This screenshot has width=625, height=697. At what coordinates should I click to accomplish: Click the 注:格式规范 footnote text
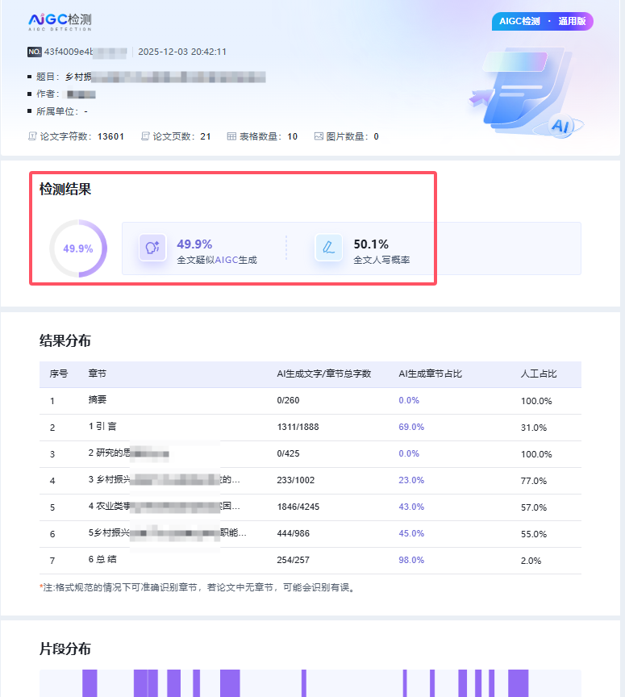(x=198, y=587)
